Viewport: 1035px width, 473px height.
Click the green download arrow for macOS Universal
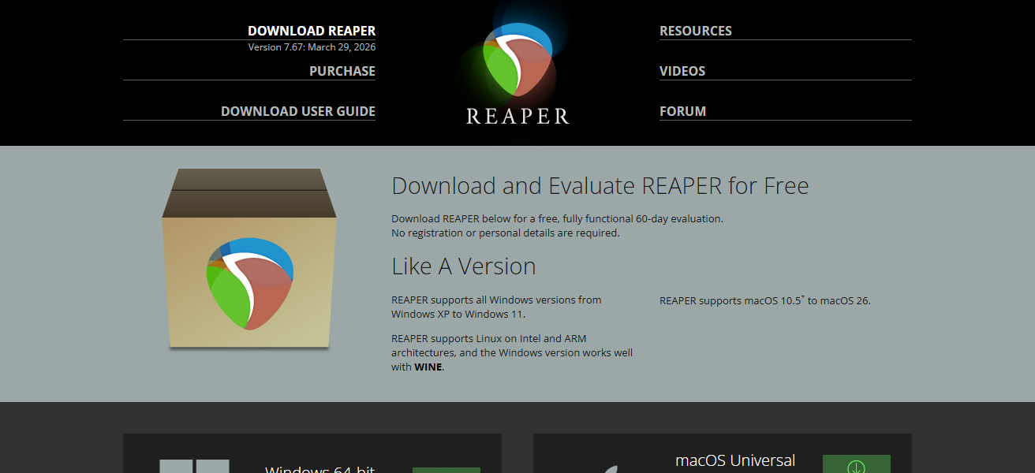(856, 467)
